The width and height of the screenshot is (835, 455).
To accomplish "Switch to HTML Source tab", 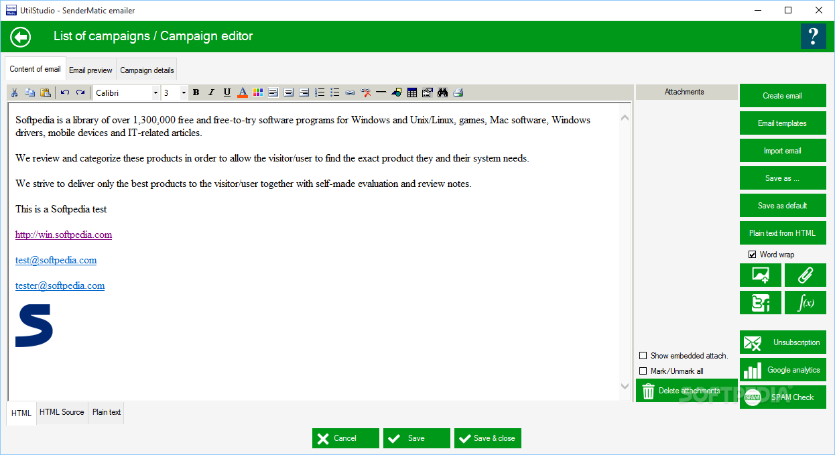I will point(62,412).
